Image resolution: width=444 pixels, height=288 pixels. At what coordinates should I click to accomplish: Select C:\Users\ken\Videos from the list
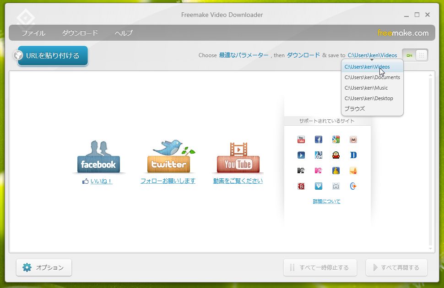point(372,67)
